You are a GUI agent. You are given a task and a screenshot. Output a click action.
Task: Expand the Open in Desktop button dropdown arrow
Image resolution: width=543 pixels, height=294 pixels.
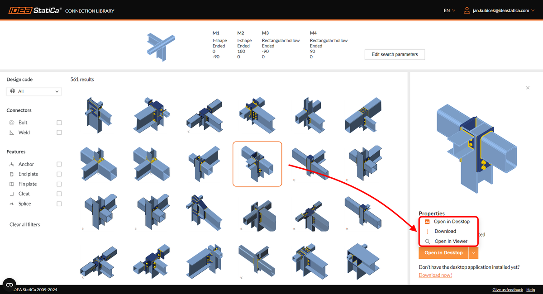[473, 252]
